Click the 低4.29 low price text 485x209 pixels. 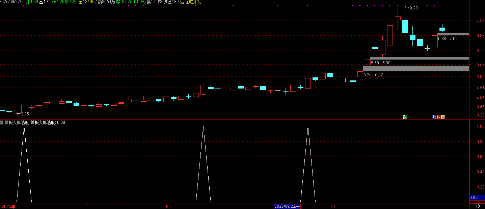[x=58, y=2]
